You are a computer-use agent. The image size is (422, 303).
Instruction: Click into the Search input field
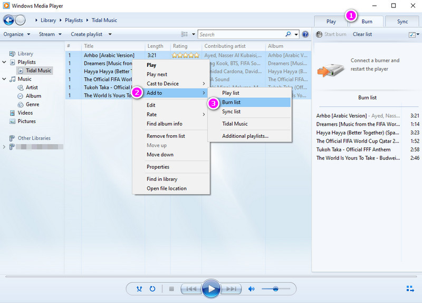tap(242, 34)
